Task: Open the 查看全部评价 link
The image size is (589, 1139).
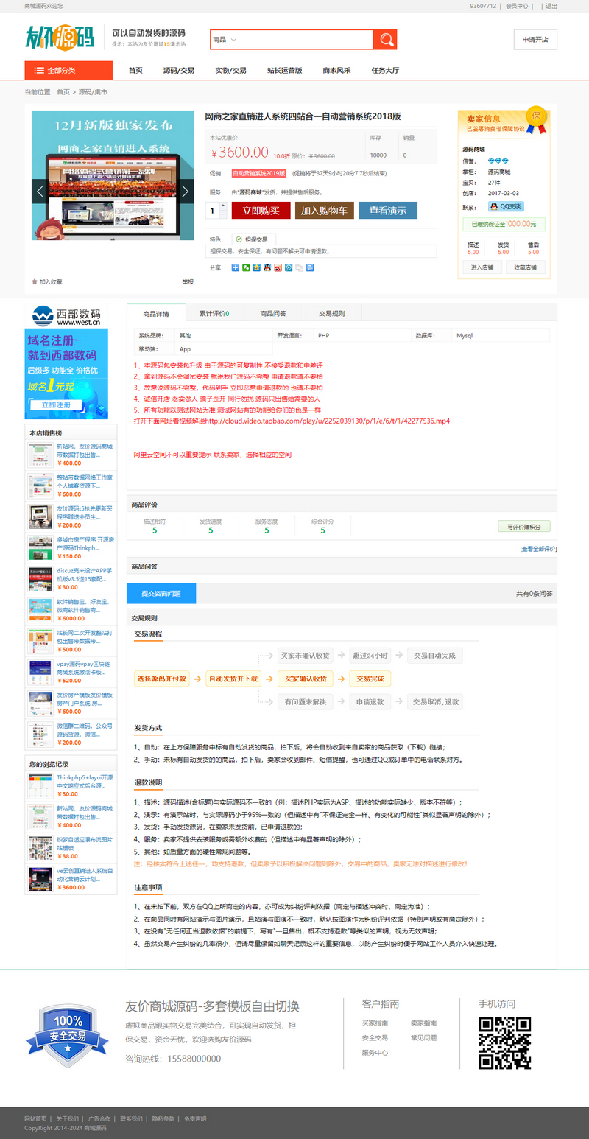Action: [538, 548]
